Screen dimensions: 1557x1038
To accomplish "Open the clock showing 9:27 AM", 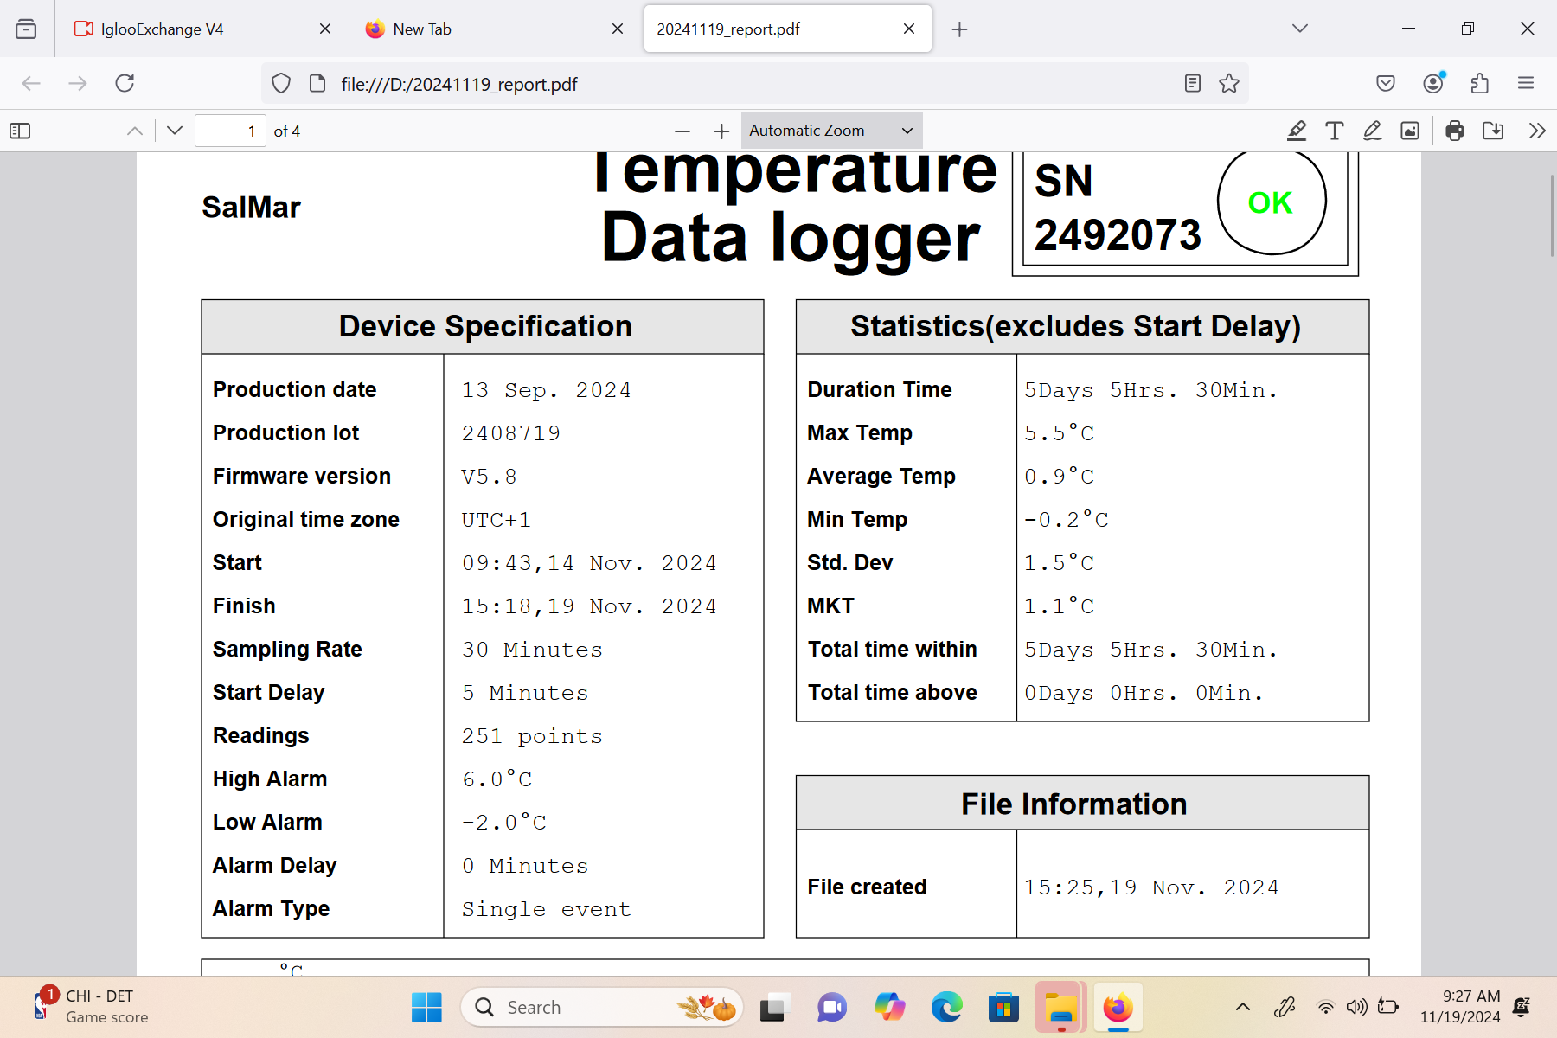I will [1460, 1007].
